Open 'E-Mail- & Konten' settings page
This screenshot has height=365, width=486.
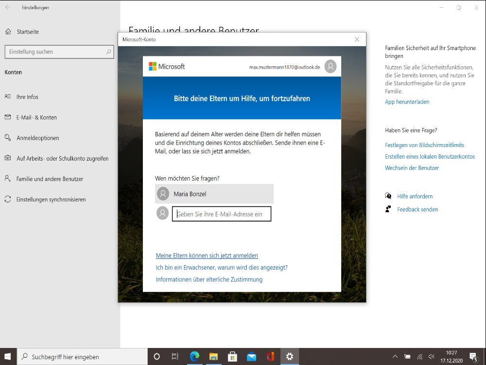[x=36, y=117]
